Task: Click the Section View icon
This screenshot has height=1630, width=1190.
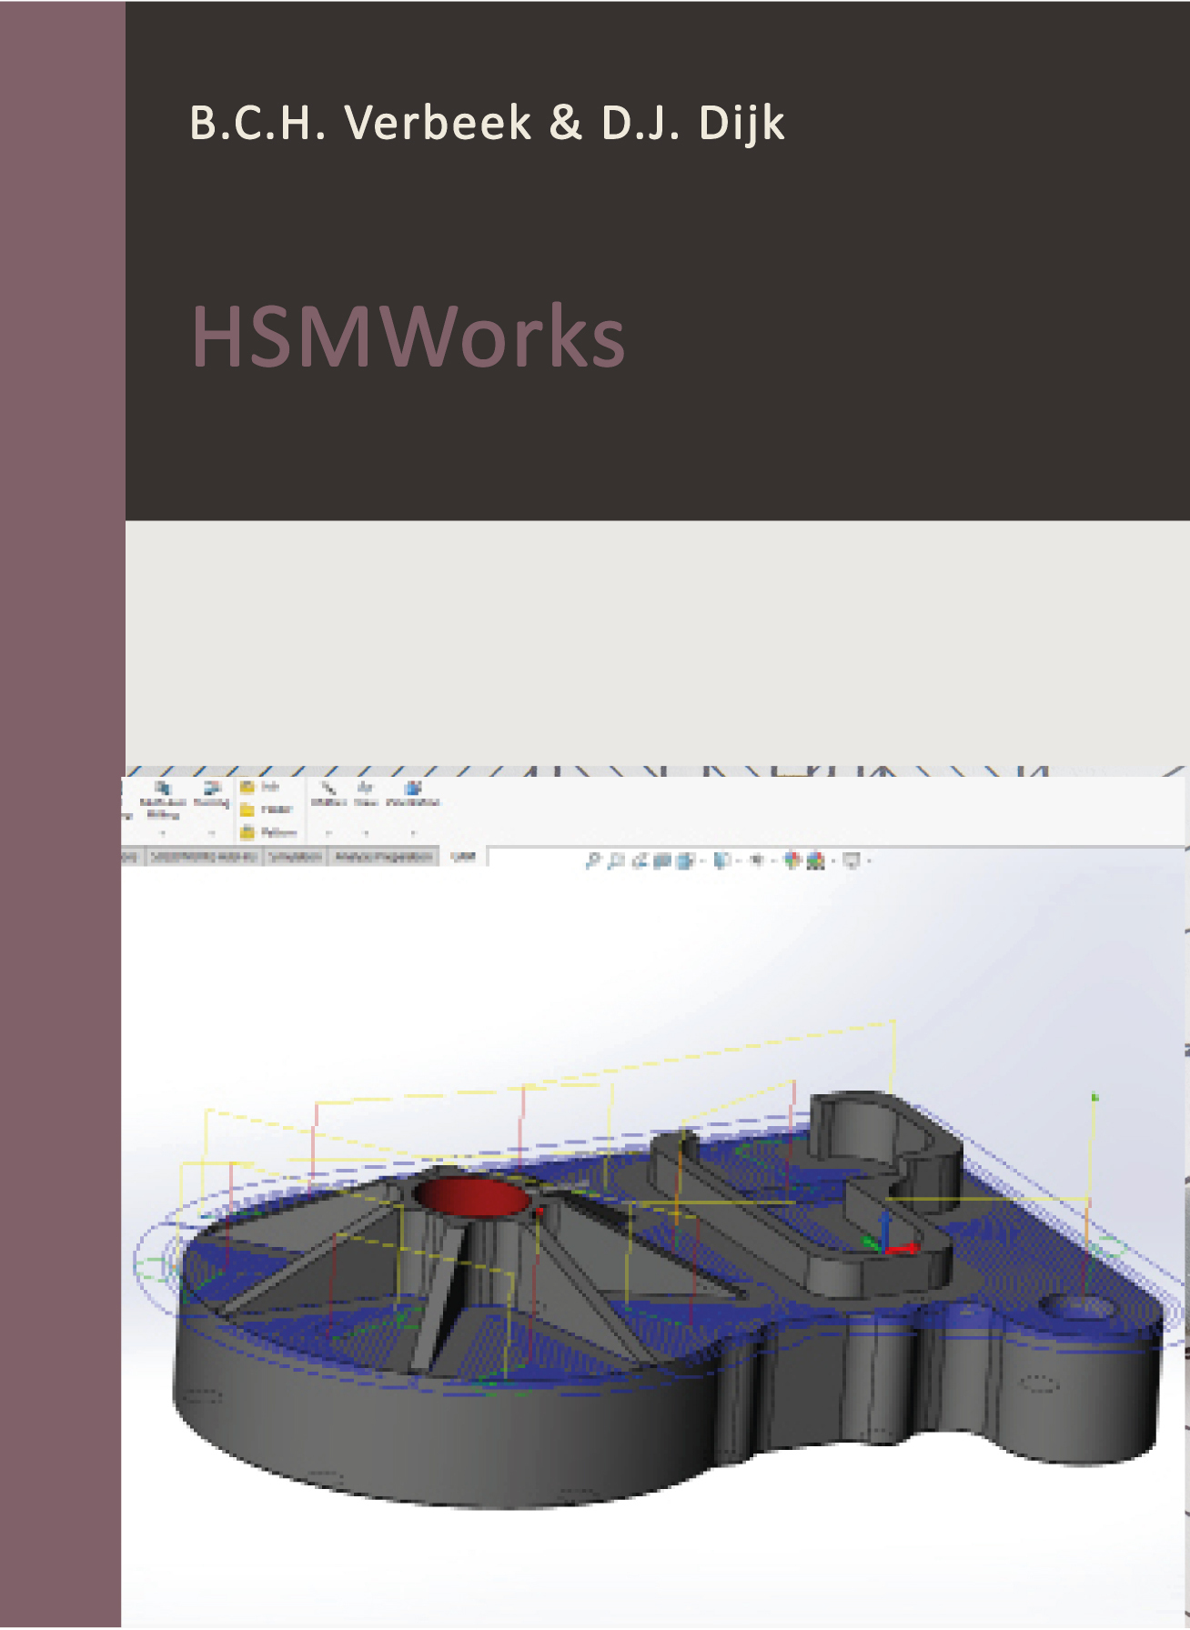Action: [x=662, y=860]
